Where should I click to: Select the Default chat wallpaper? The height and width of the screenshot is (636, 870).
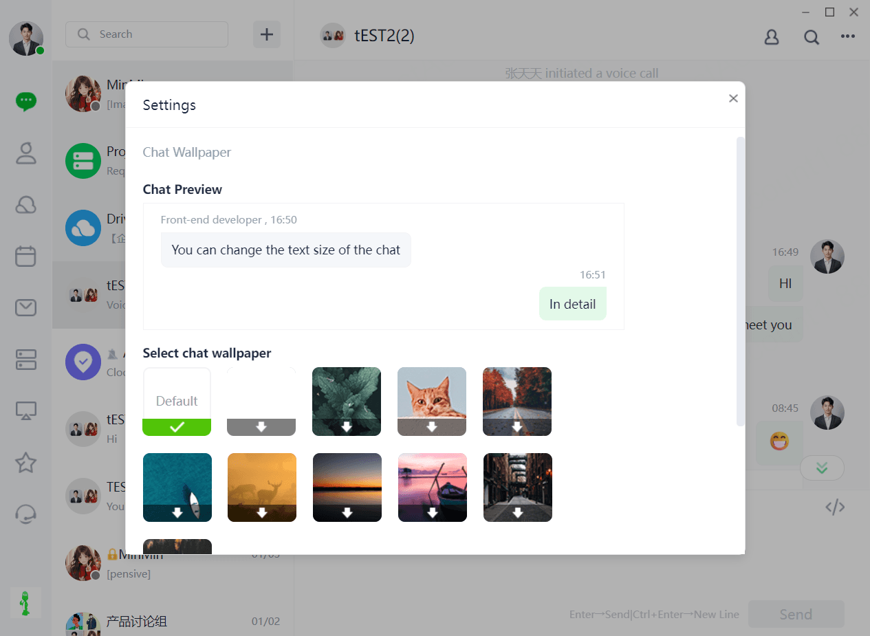pyautogui.click(x=177, y=402)
